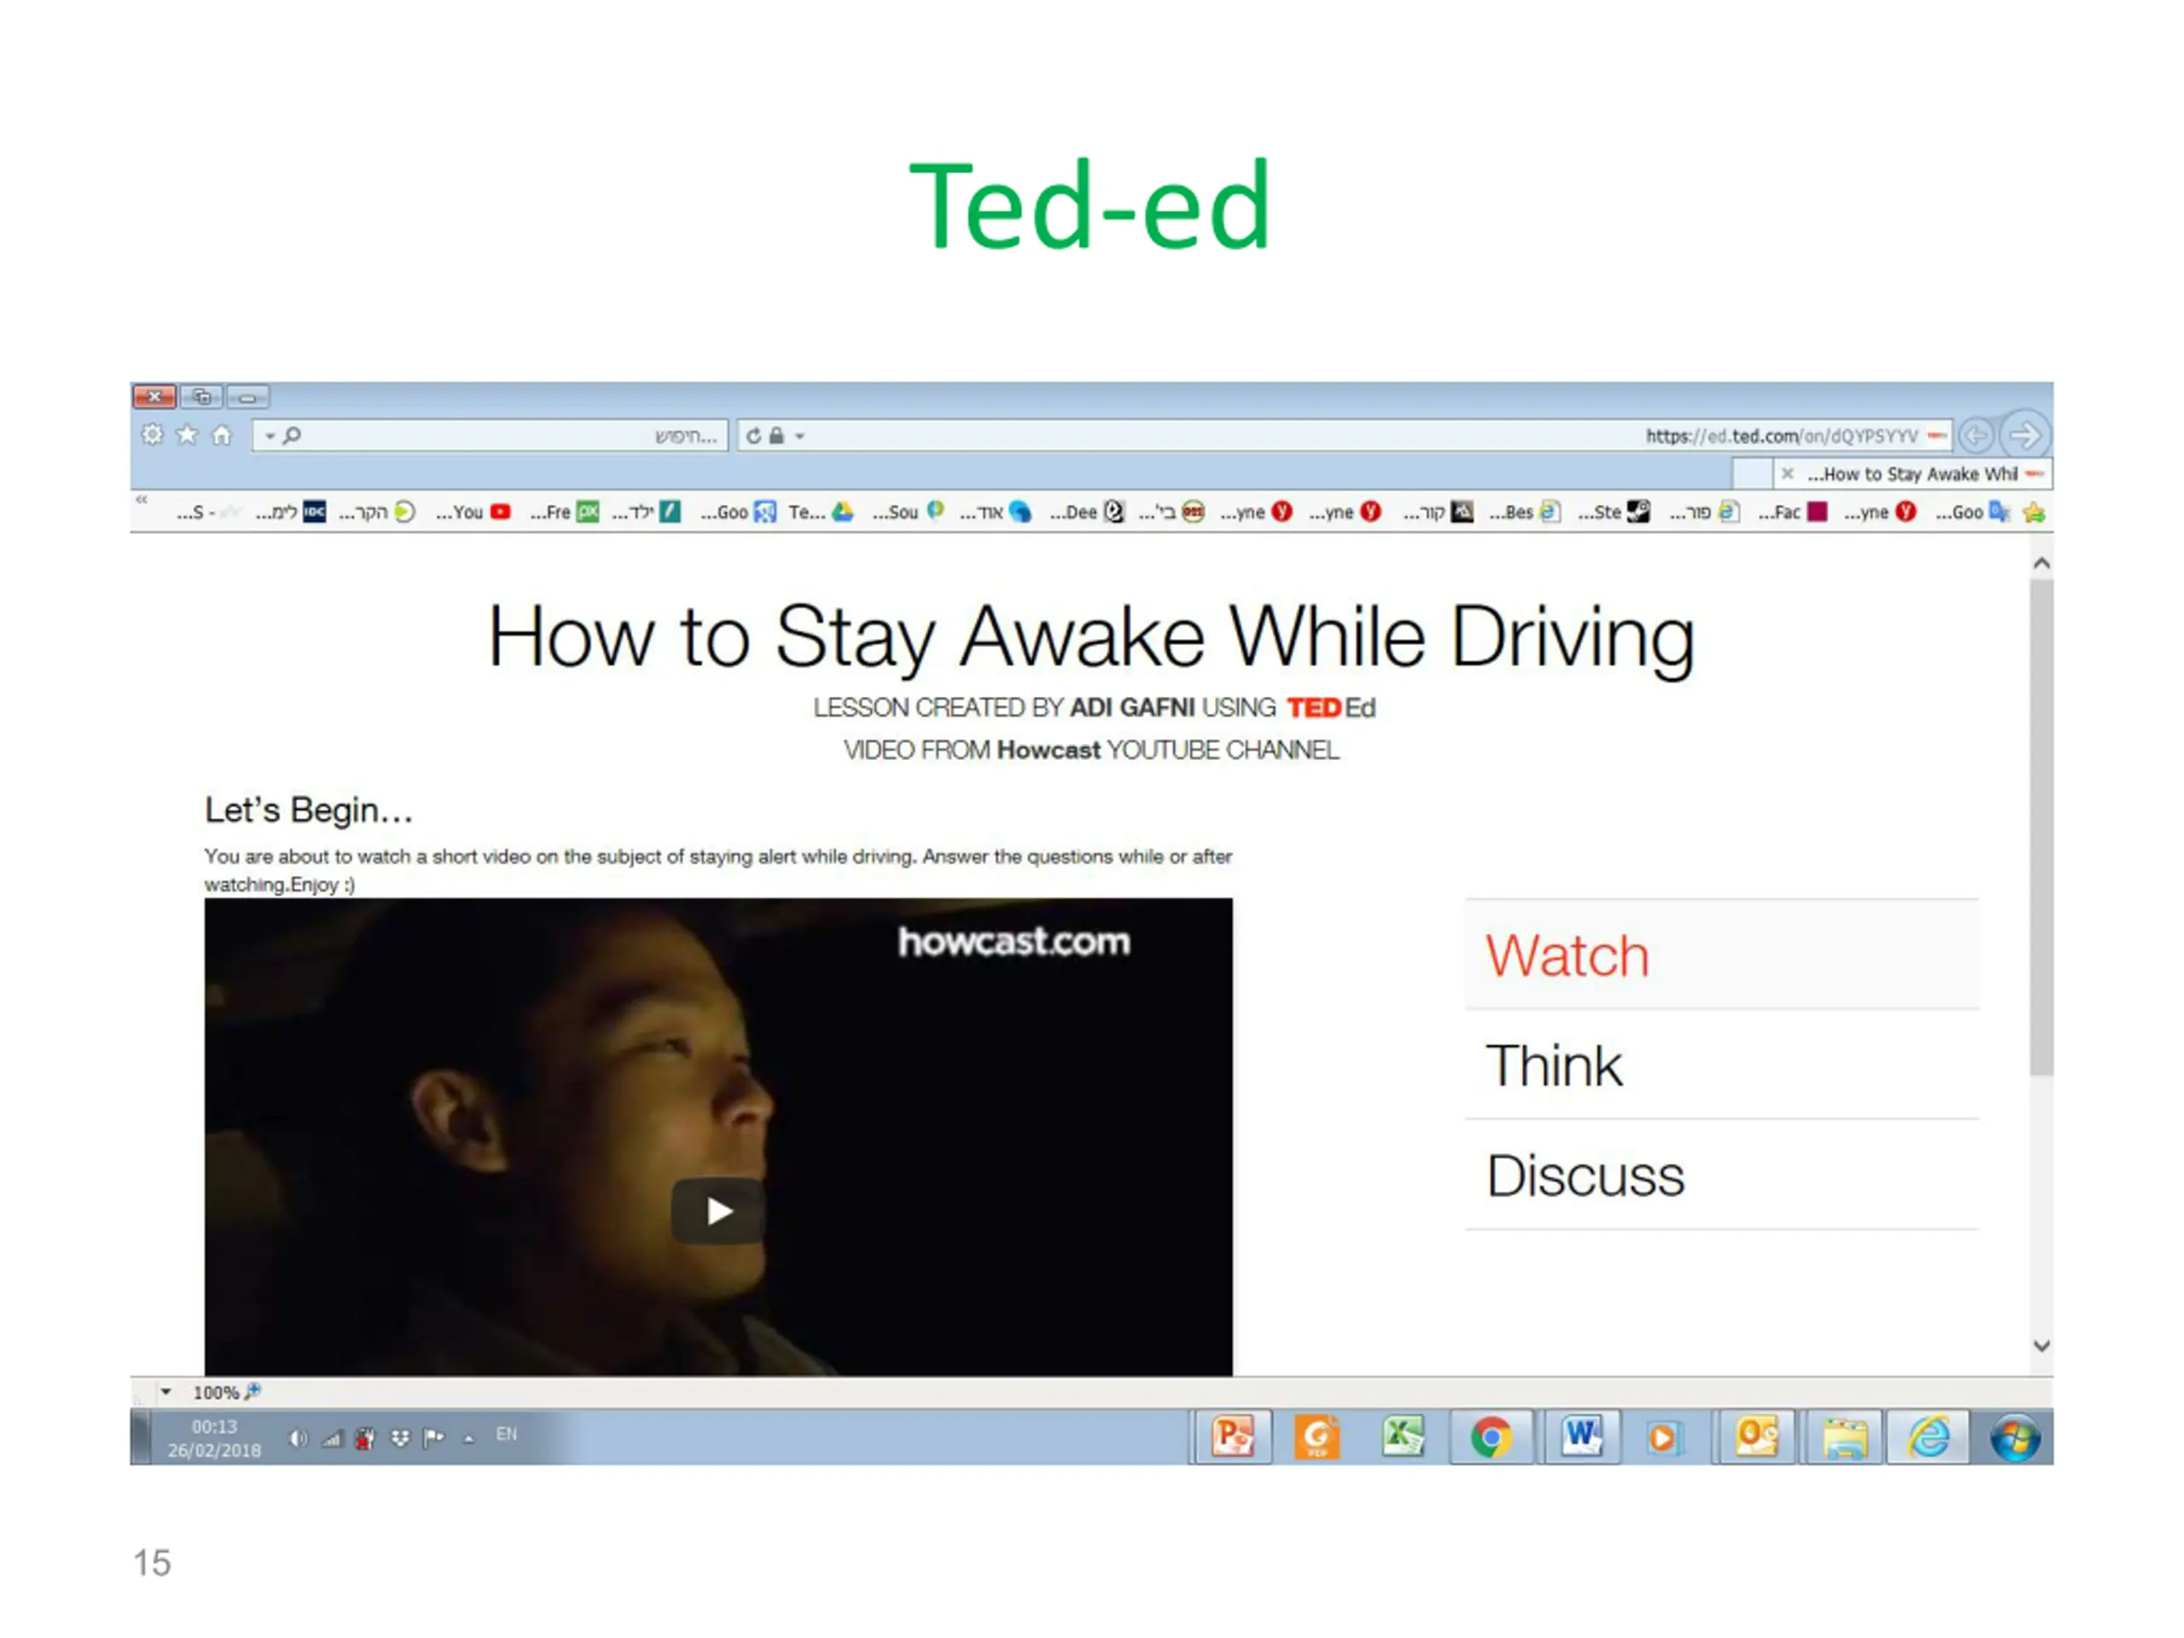Screen dimensions: 2184x1638
Task: Close the 'How to Stay Awake' tab
Action: [x=1787, y=474]
